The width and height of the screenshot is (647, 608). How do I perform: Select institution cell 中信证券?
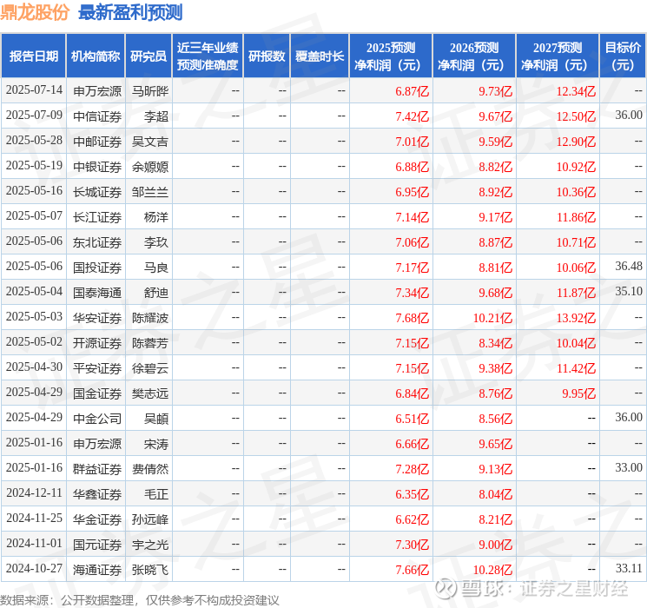coord(97,116)
